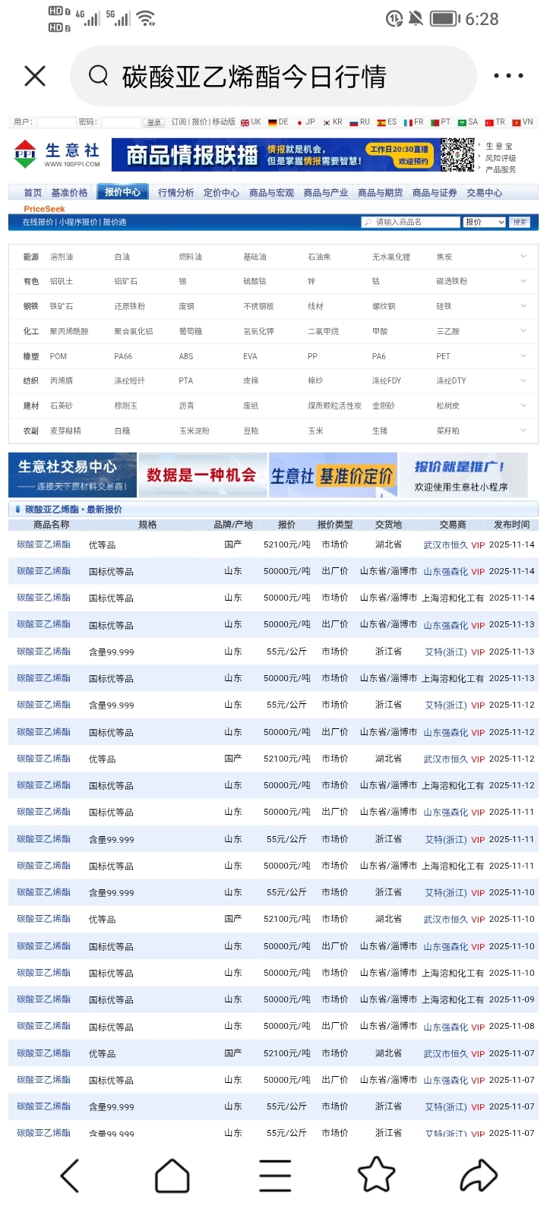Click the VN flag language link
This screenshot has height=1215, width=547.
pyautogui.click(x=523, y=122)
